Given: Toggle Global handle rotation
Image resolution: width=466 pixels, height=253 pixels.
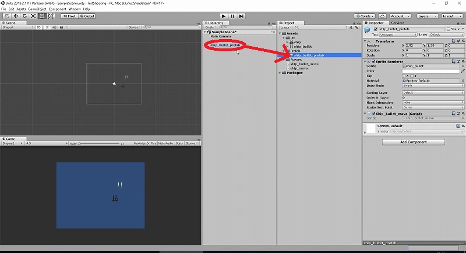Looking at the screenshot, I should pos(87,16).
